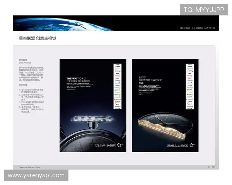Click the airline logos strip on the left poster
This screenshot has height=185, width=232.
(118, 86)
